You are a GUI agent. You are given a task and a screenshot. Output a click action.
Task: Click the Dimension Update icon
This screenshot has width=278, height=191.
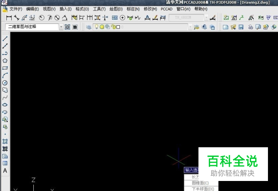pos(163,18)
